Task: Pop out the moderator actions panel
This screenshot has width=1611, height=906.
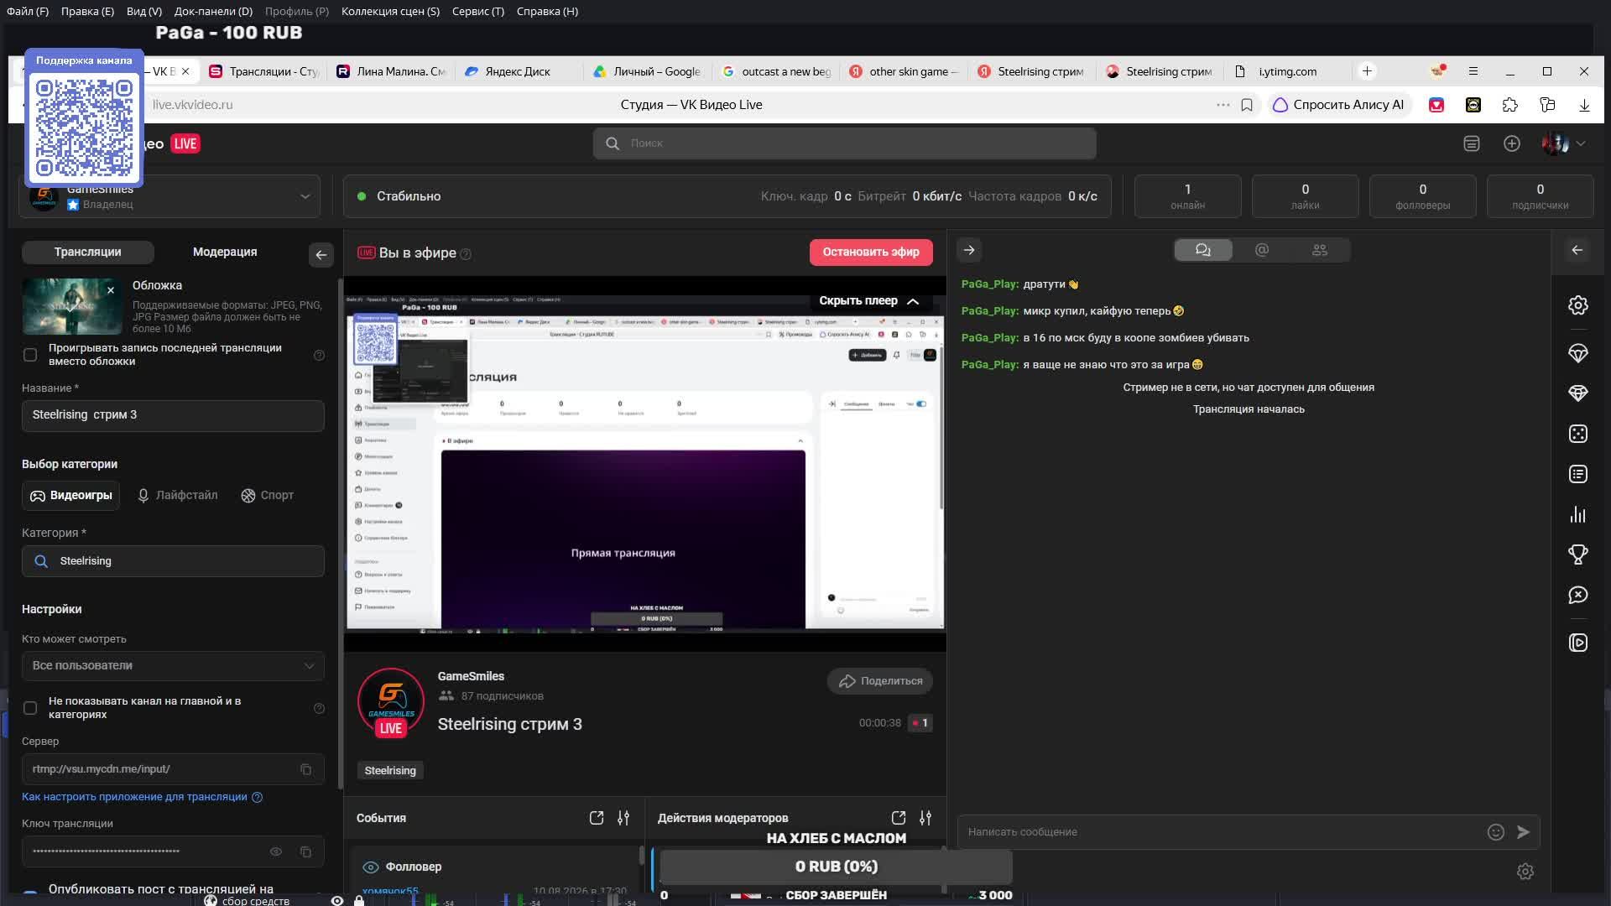Action: pyautogui.click(x=898, y=818)
